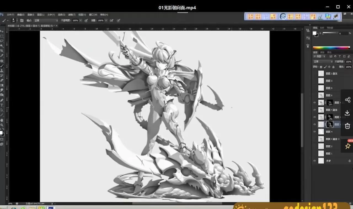
Task: Choose the Hand tool
Action: pyautogui.click(x=2, y=120)
